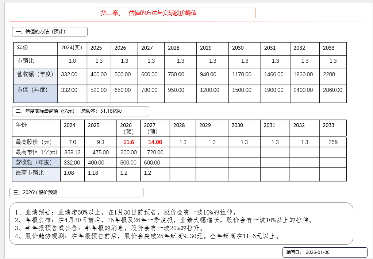Image resolution: width=373 pixels, height=259 pixels.
Task: Select the red price value 11.6
Action: click(x=129, y=142)
